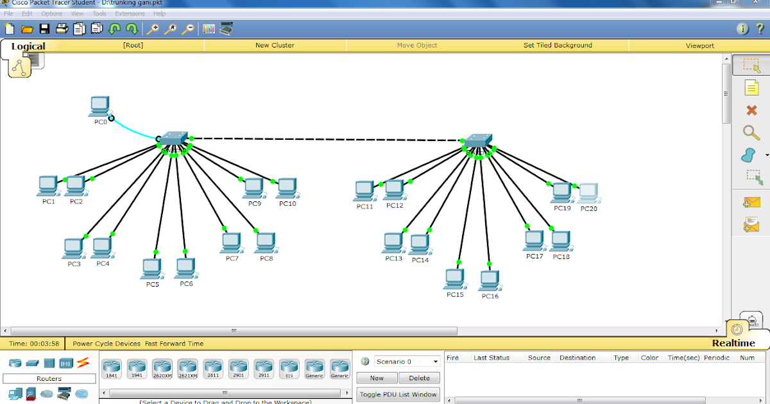Zoom out with the minus magnifier icon
770x404 pixels.
tap(187, 29)
